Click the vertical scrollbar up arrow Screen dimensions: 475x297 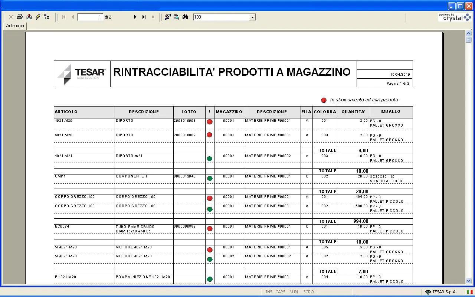(x=469, y=33)
